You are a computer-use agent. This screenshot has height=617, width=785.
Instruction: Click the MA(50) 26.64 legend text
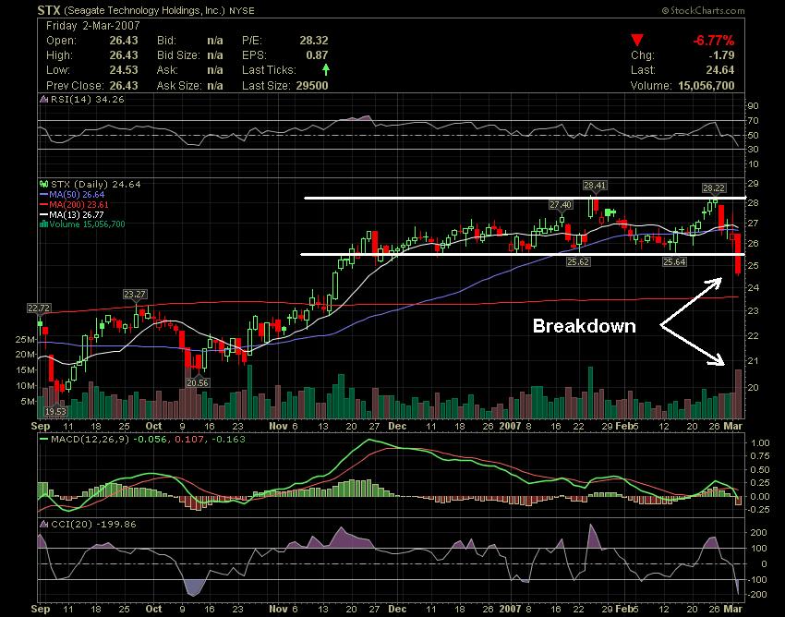pos(77,194)
